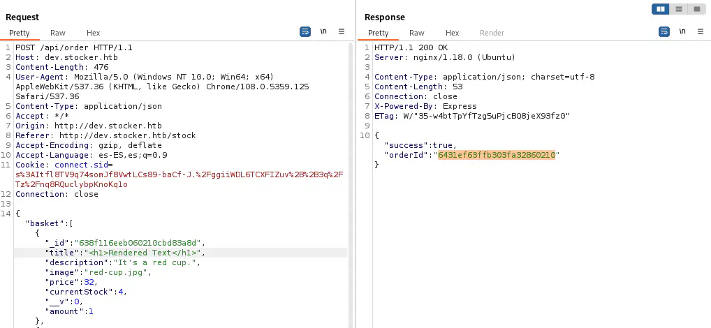Toggle line wrap in the Response viewer
The height and width of the screenshot is (328, 711).
tap(664, 32)
